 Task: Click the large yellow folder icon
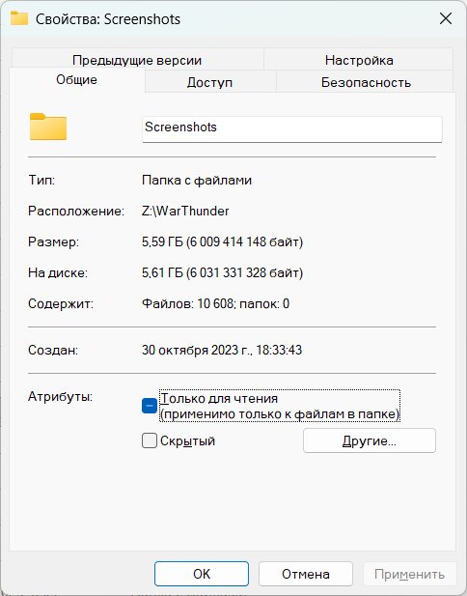click(48, 127)
